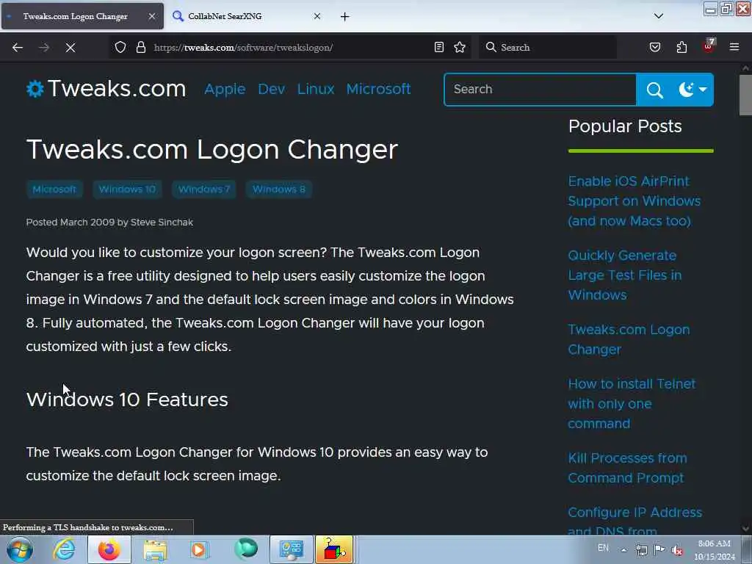Open the Linux navigation menu item
Viewport: 752px width, 564px height.
[x=316, y=89]
